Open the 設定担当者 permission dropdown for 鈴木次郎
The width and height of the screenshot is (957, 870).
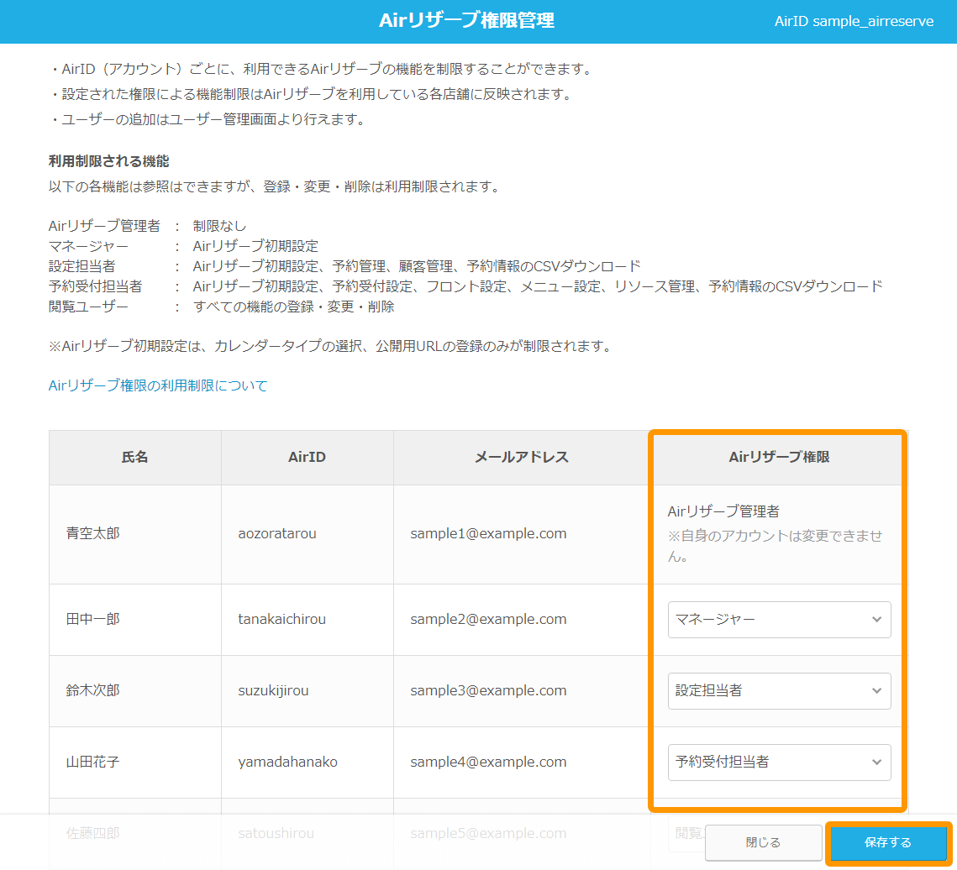click(x=779, y=690)
